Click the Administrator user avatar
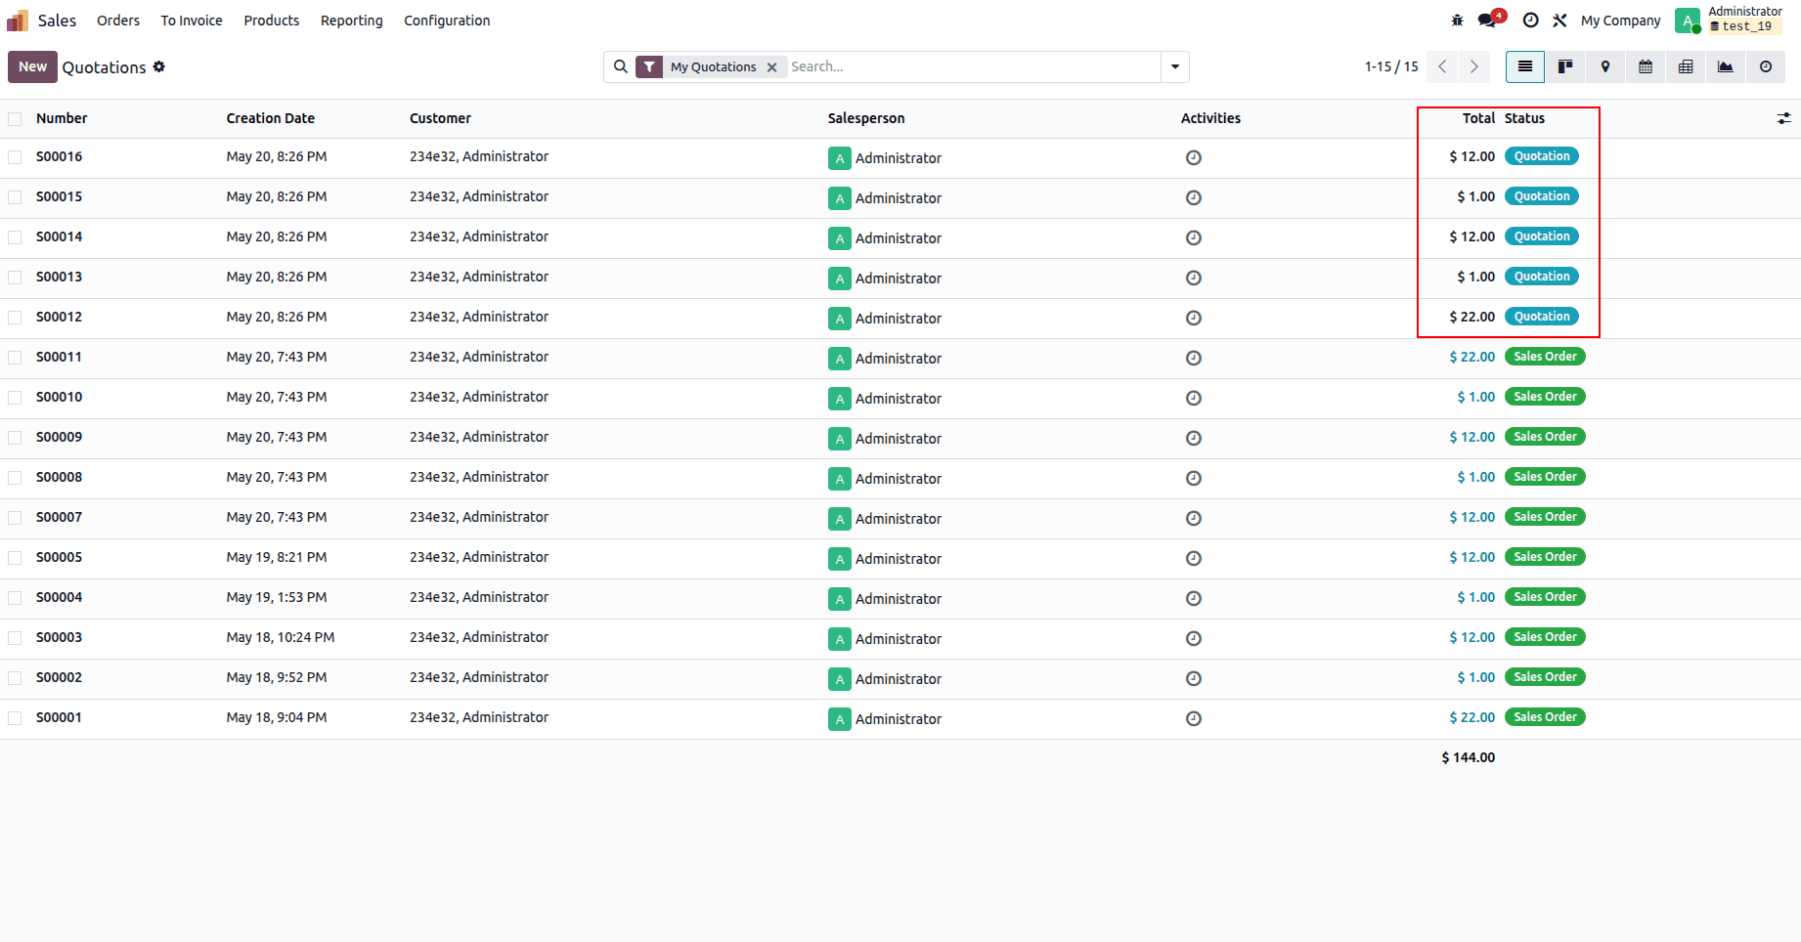The image size is (1801, 942). [1687, 21]
